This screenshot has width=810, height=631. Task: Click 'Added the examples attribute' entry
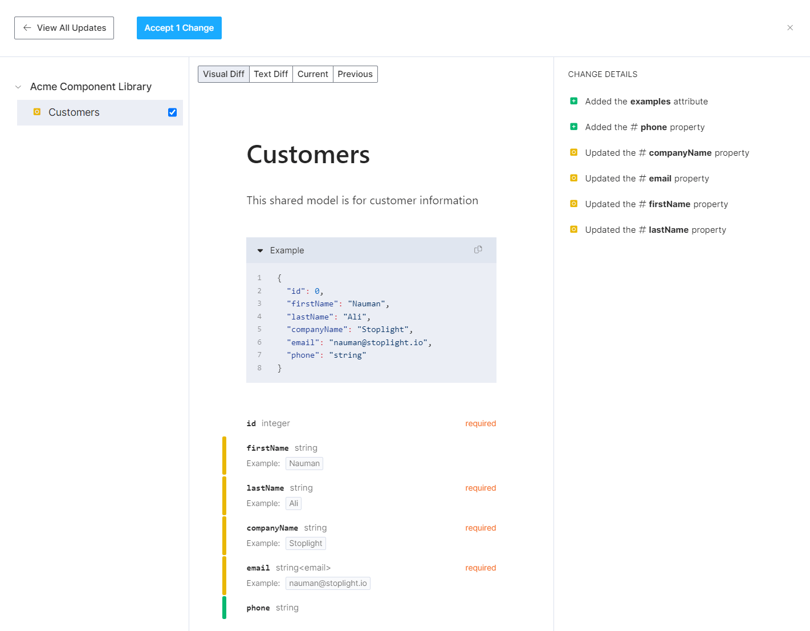tap(646, 102)
